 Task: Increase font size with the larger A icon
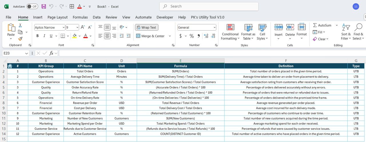(x=83, y=27)
